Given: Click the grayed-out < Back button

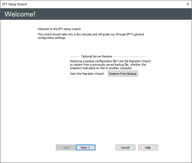Looking at the screenshot, I should click(66, 148).
